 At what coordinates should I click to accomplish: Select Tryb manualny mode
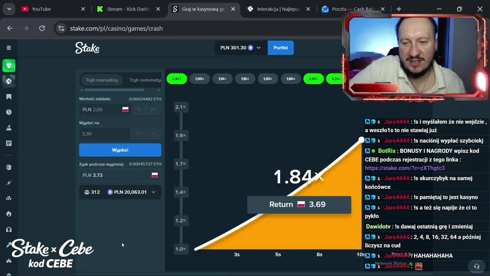click(x=102, y=80)
